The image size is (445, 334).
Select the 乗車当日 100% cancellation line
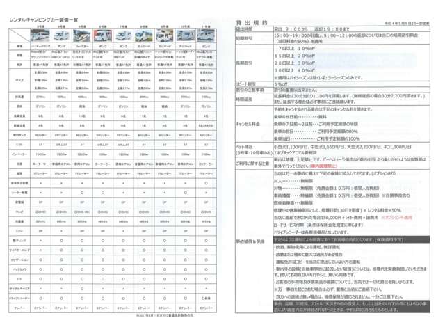(317, 138)
